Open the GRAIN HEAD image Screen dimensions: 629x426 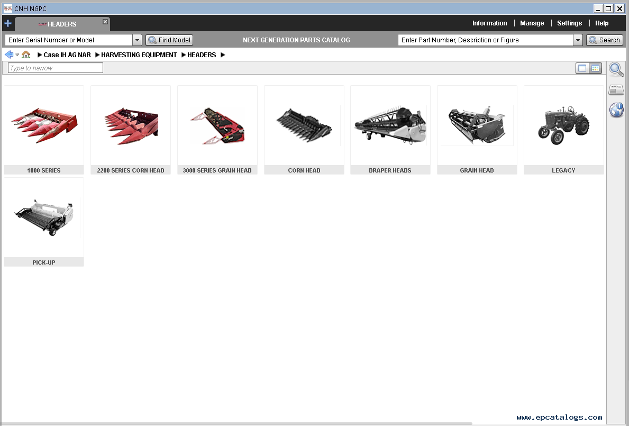click(477, 125)
